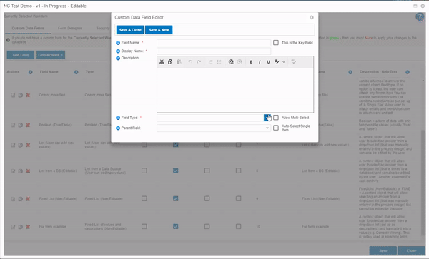Click info icon next to Actions column header
Viewport: 429px width, 259px height.
pos(30,72)
